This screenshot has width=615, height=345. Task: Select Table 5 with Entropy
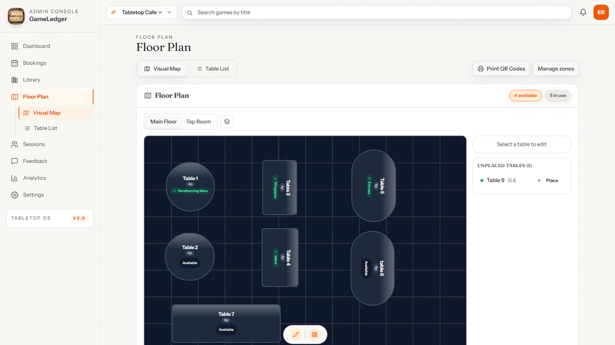(374, 186)
